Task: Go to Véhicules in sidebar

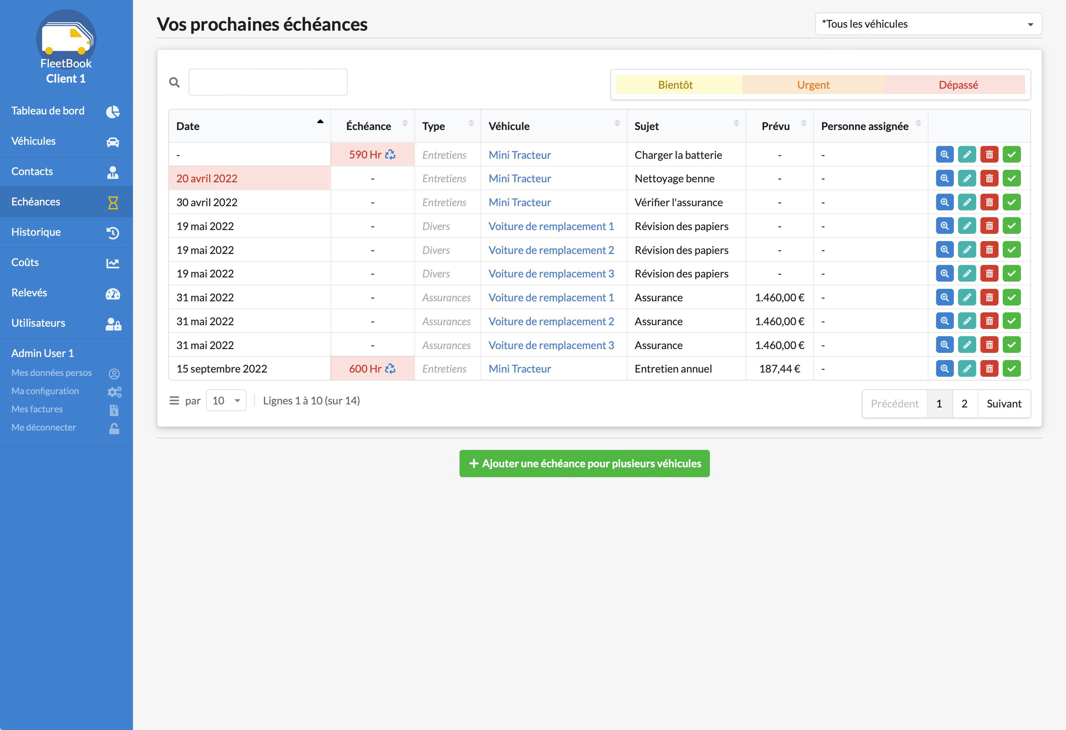Action: click(x=67, y=141)
